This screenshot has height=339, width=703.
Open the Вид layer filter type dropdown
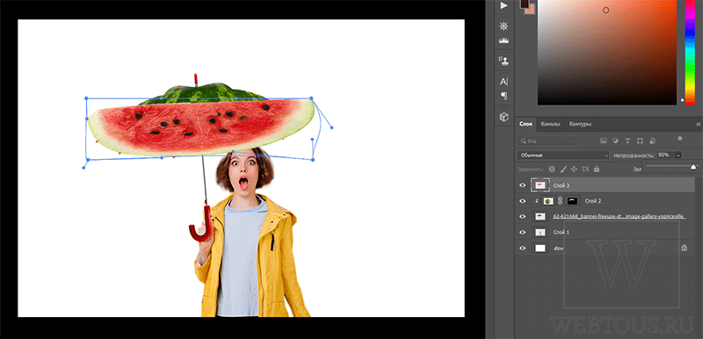pos(547,141)
